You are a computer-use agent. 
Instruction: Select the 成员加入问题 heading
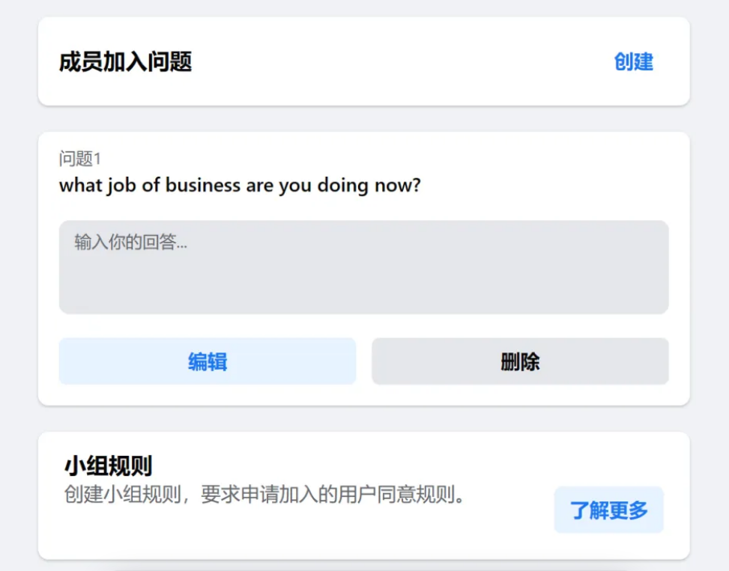click(125, 61)
